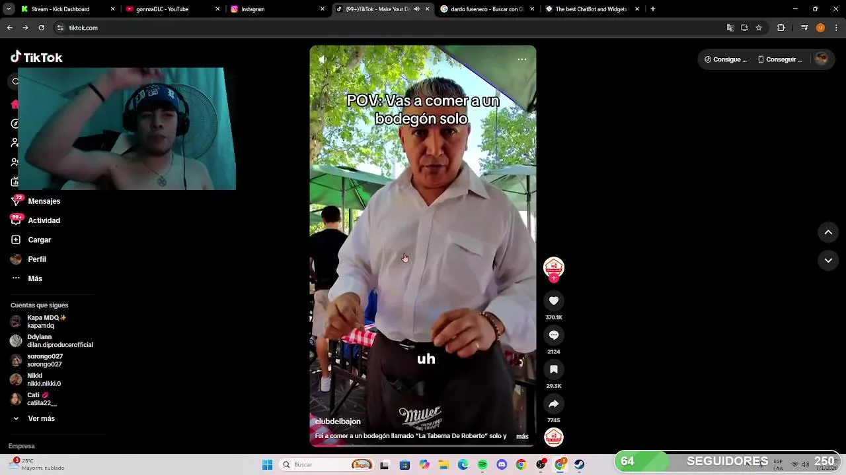The image size is (846, 475).
Task: Click the TikTok logo
Action: (x=36, y=57)
